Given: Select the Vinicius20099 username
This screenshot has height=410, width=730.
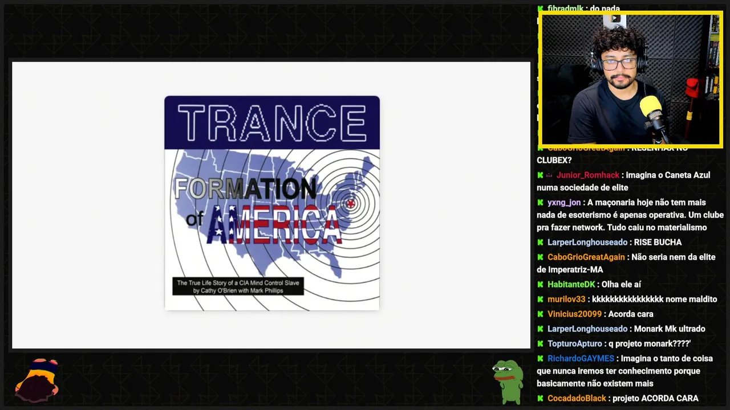Looking at the screenshot, I should pos(574,314).
